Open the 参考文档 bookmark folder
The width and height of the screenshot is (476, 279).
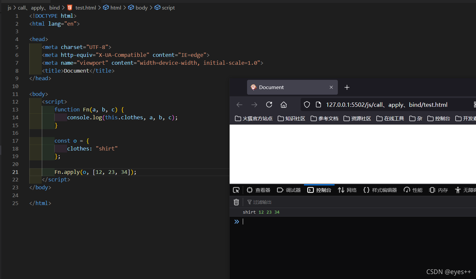pos(324,118)
